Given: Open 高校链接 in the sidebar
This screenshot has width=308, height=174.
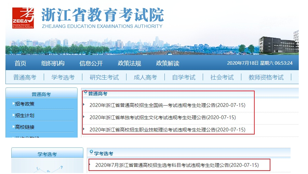Looking at the screenshot, I should pos(25,127).
